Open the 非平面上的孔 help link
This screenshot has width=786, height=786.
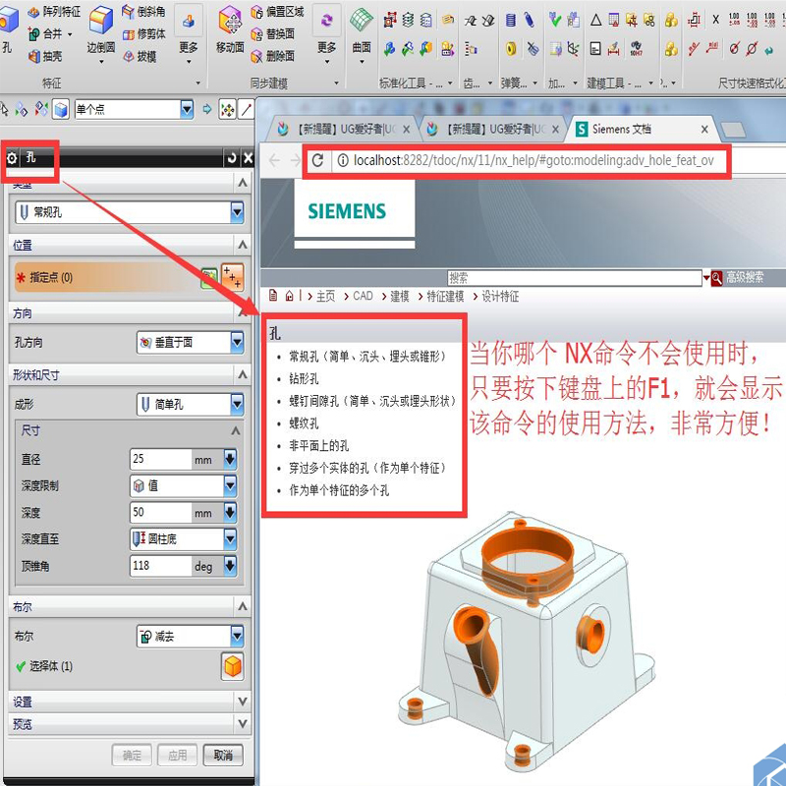pyautogui.click(x=318, y=446)
